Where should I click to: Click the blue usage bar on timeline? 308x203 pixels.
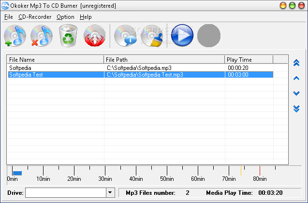(17, 173)
